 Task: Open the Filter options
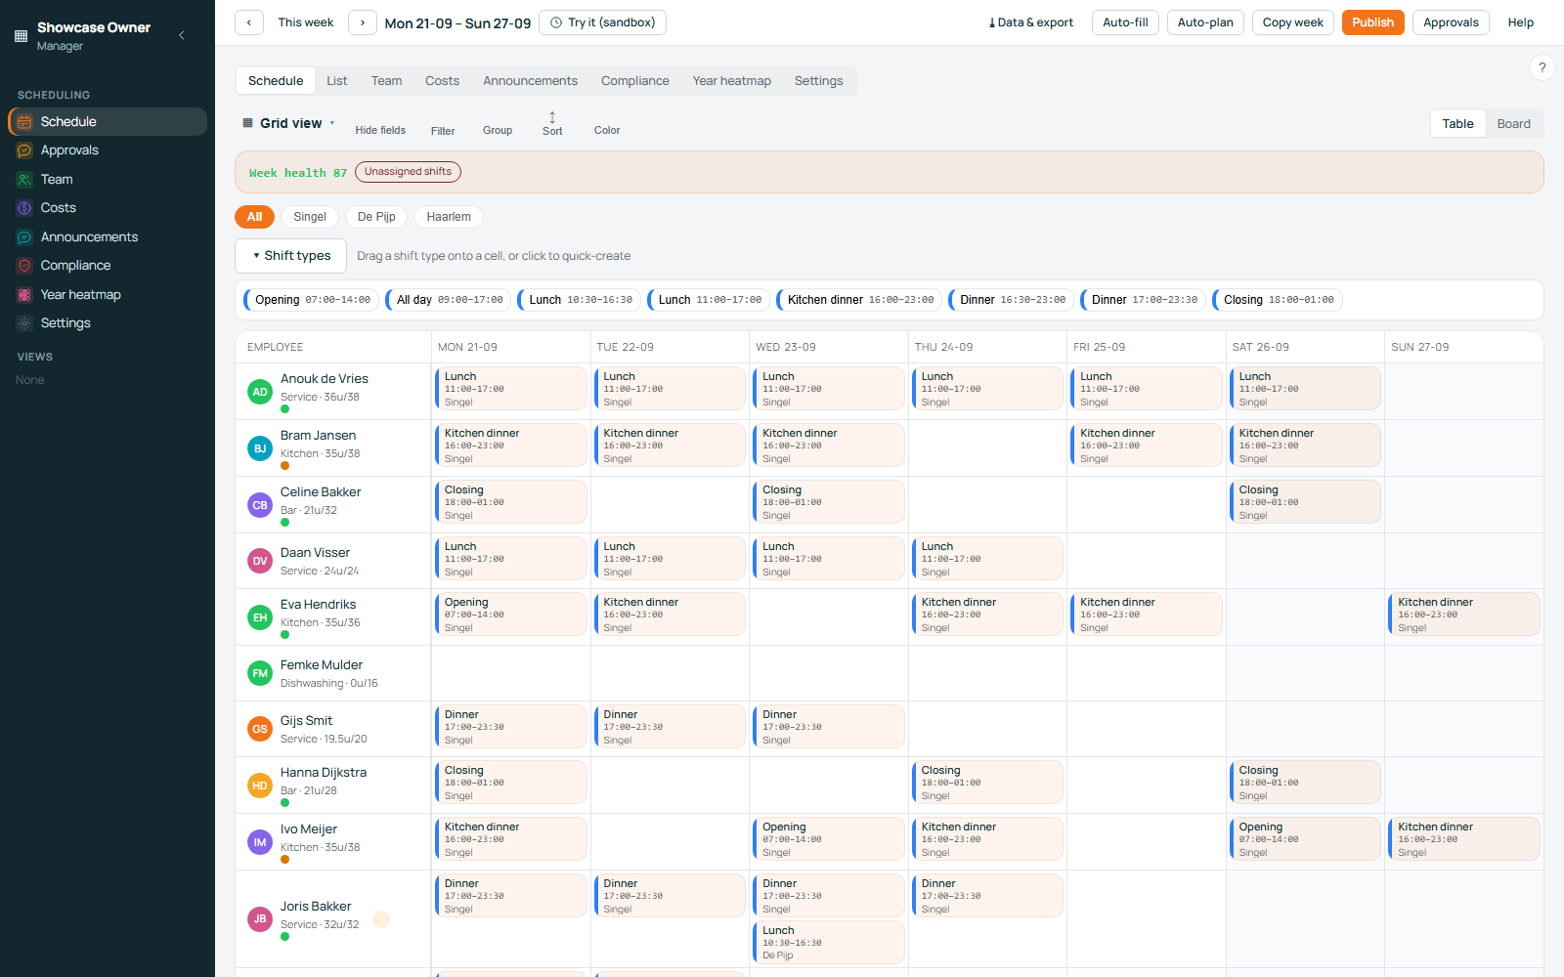(443, 131)
